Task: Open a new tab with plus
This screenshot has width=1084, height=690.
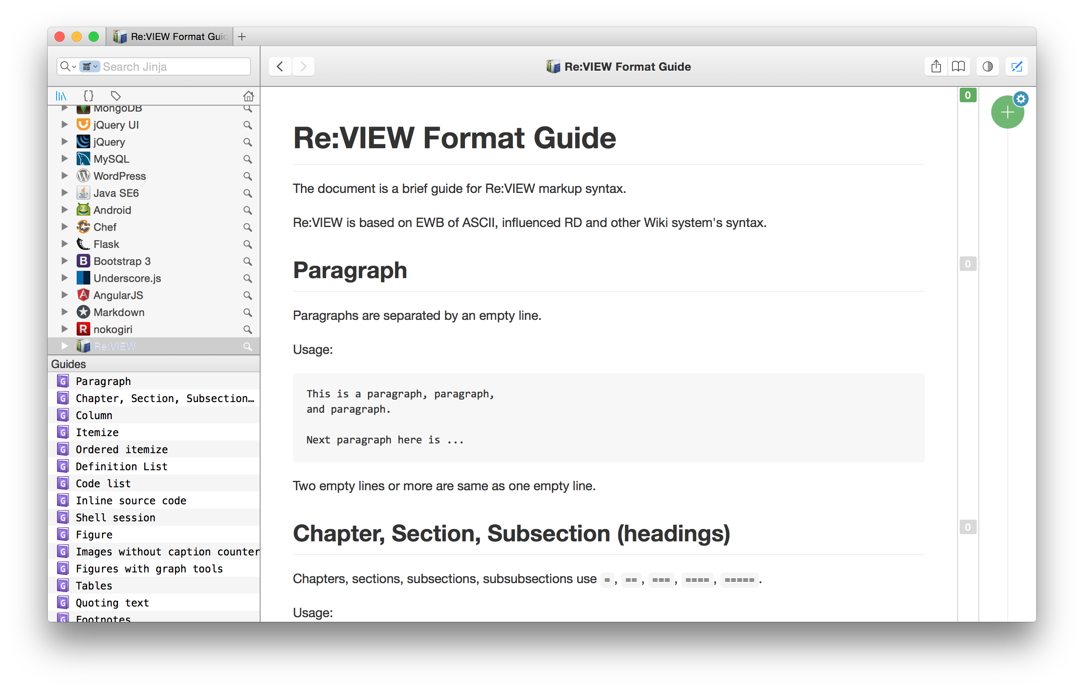Action: pos(242,37)
